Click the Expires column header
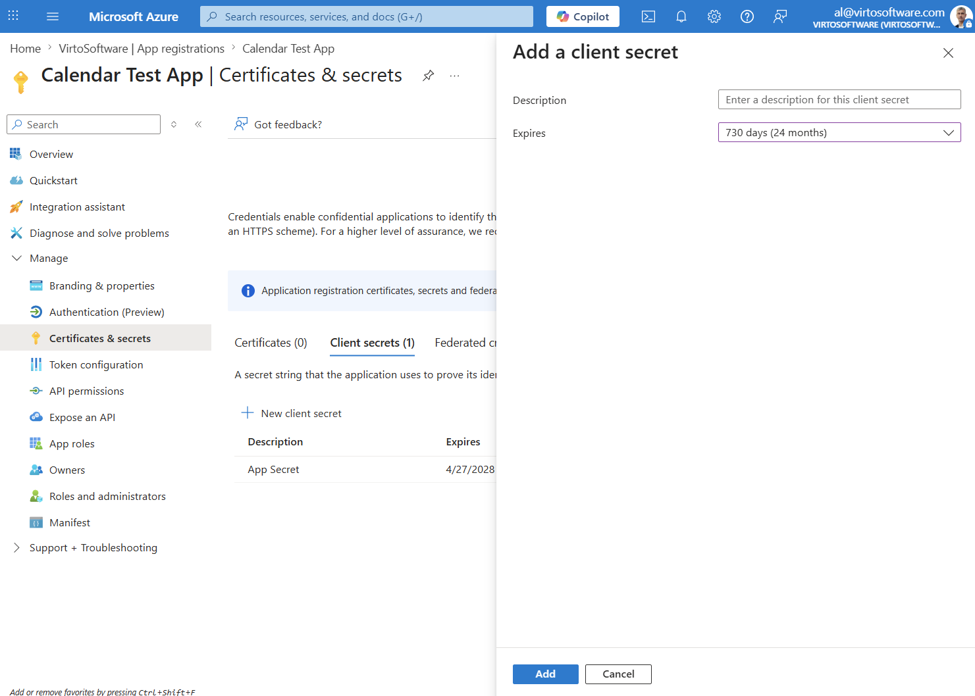This screenshot has height=696, width=975. (463, 442)
